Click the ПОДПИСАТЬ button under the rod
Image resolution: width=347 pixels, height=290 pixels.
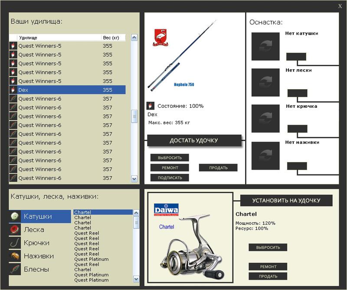pos(170,178)
